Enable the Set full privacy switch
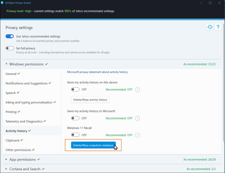The image size is (225, 173). click(10, 48)
